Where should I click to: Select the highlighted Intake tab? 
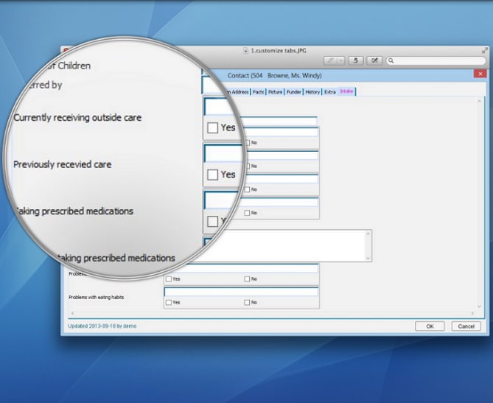tap(346, 91)
